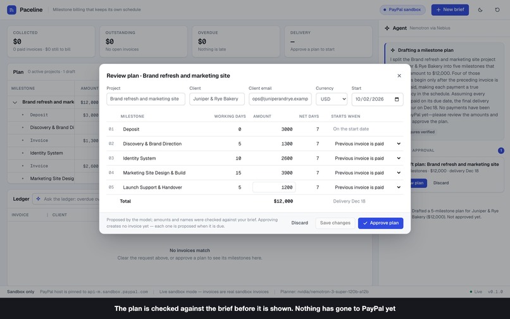Image resolution: width=510 pixels, height=319 pixels.
Task: Click Delivery Dec 18 text
Action: click(x=349, y=201)
